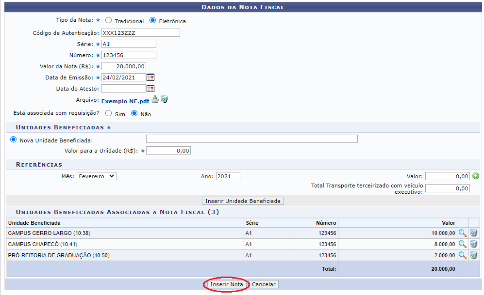Open calendar picker for Data do Atesto

click(150, 88)
